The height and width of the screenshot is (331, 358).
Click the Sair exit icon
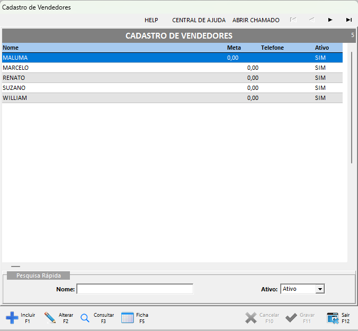(333, 318)
